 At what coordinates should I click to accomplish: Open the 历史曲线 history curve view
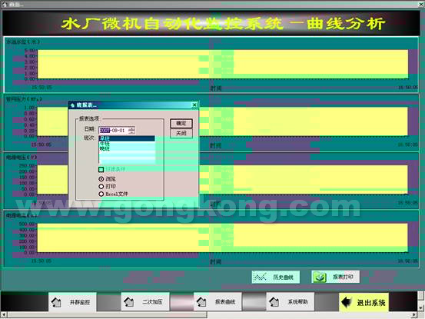276,277
